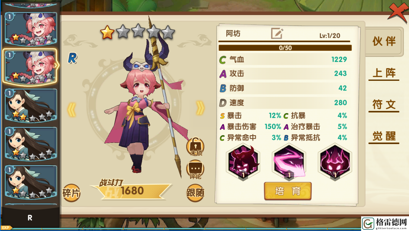Select the two-star black-haired girl portrait
This screenshot has width=409, height=231.
[x=31, y=106]
